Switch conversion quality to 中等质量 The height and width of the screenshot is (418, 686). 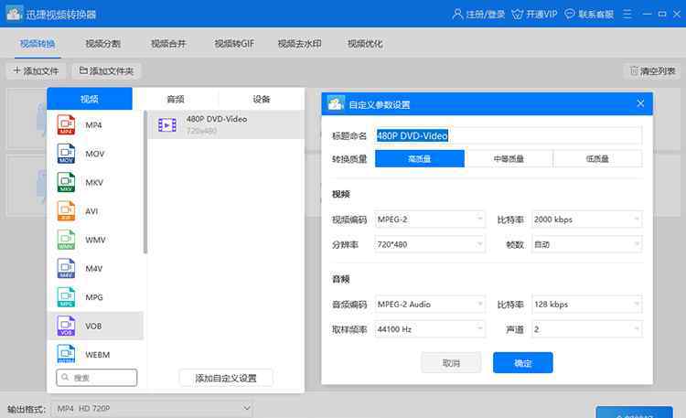pyautogui.click(x=509, y=159)
